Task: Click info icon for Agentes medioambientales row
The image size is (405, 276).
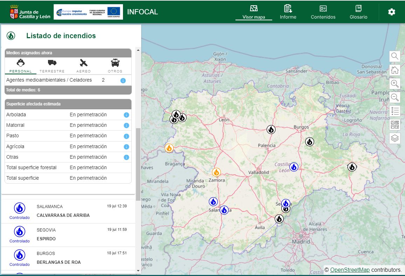Action: coord(123,81)
